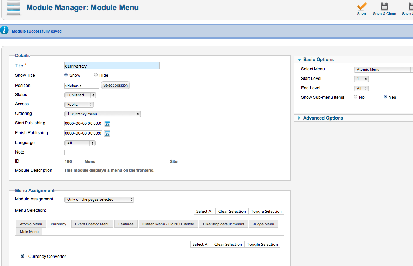The width and height of the screenshot is (413, 266).
Task: Open the Status dropdown
Action: 80,95
